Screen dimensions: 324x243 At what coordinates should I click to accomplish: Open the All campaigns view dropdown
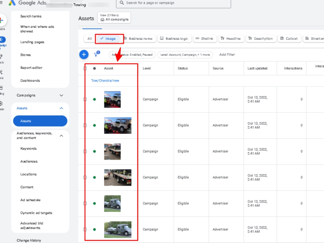pyautogui.click(x=114, y=17)
